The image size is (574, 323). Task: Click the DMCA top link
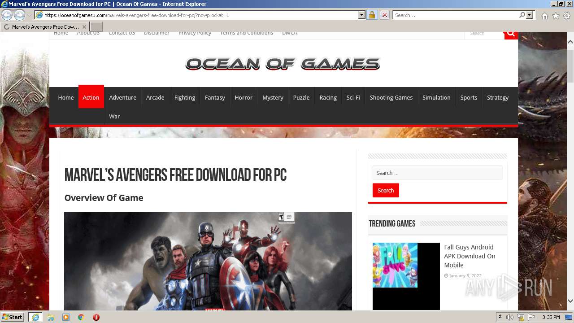tap(290, 33)
